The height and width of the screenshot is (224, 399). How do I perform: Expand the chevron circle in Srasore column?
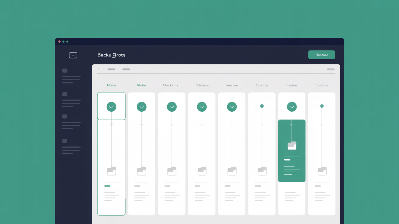tap(232, 107)
